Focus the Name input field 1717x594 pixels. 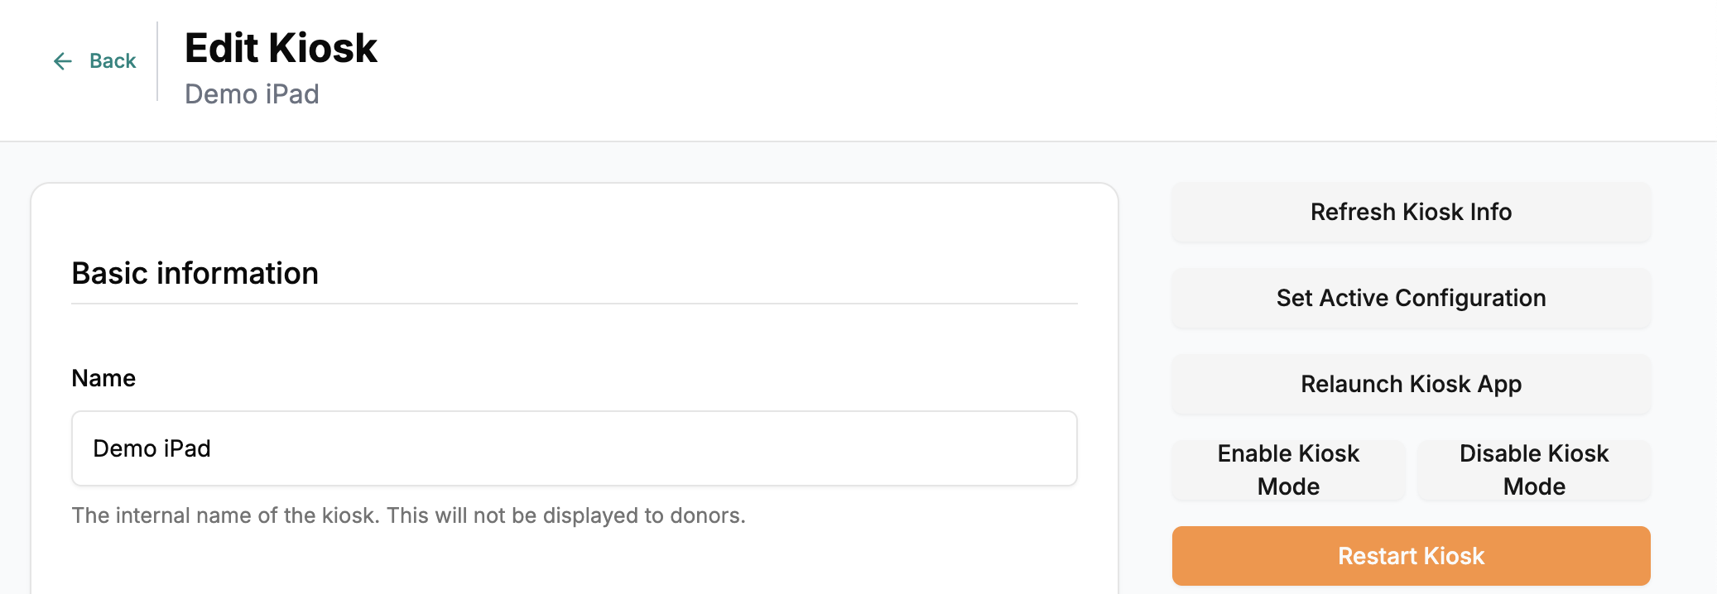click(574, 448)
